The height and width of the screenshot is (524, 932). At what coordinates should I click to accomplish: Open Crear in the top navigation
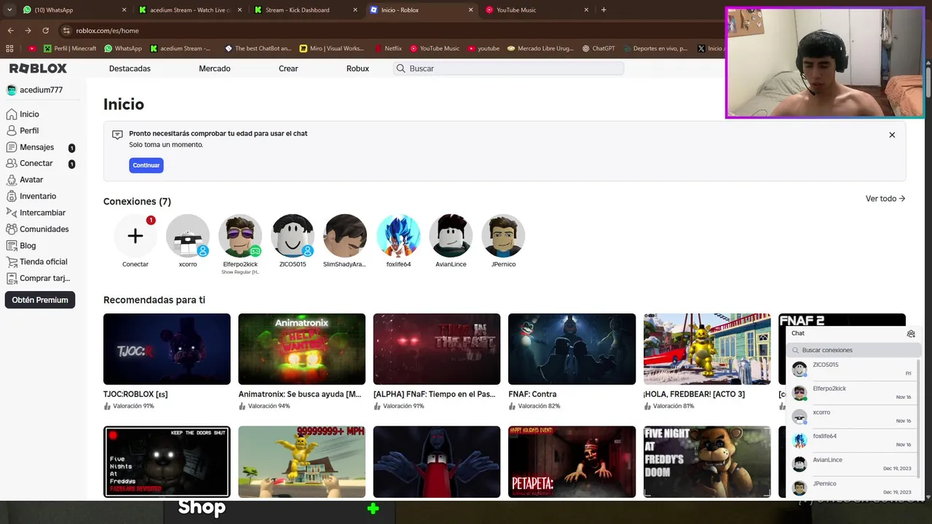pyautogui.click(x=288, y=68)
